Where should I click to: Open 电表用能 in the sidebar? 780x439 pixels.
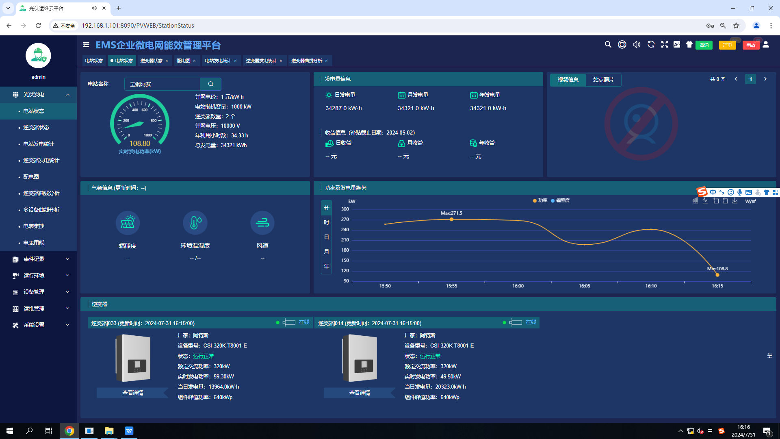click(38, 243)
